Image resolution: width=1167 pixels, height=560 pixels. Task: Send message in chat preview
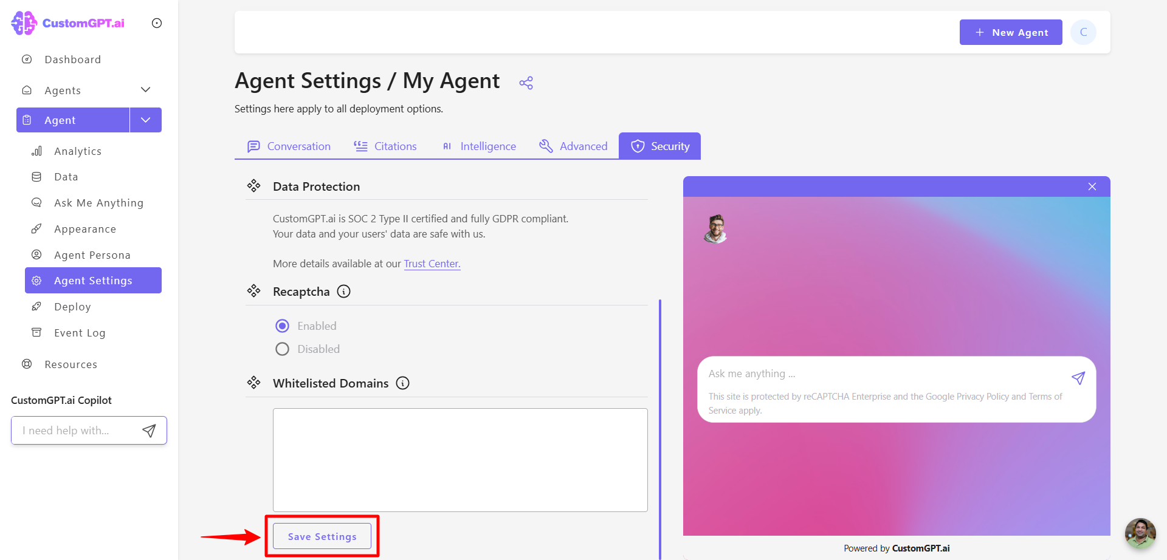pos(1078,378)
